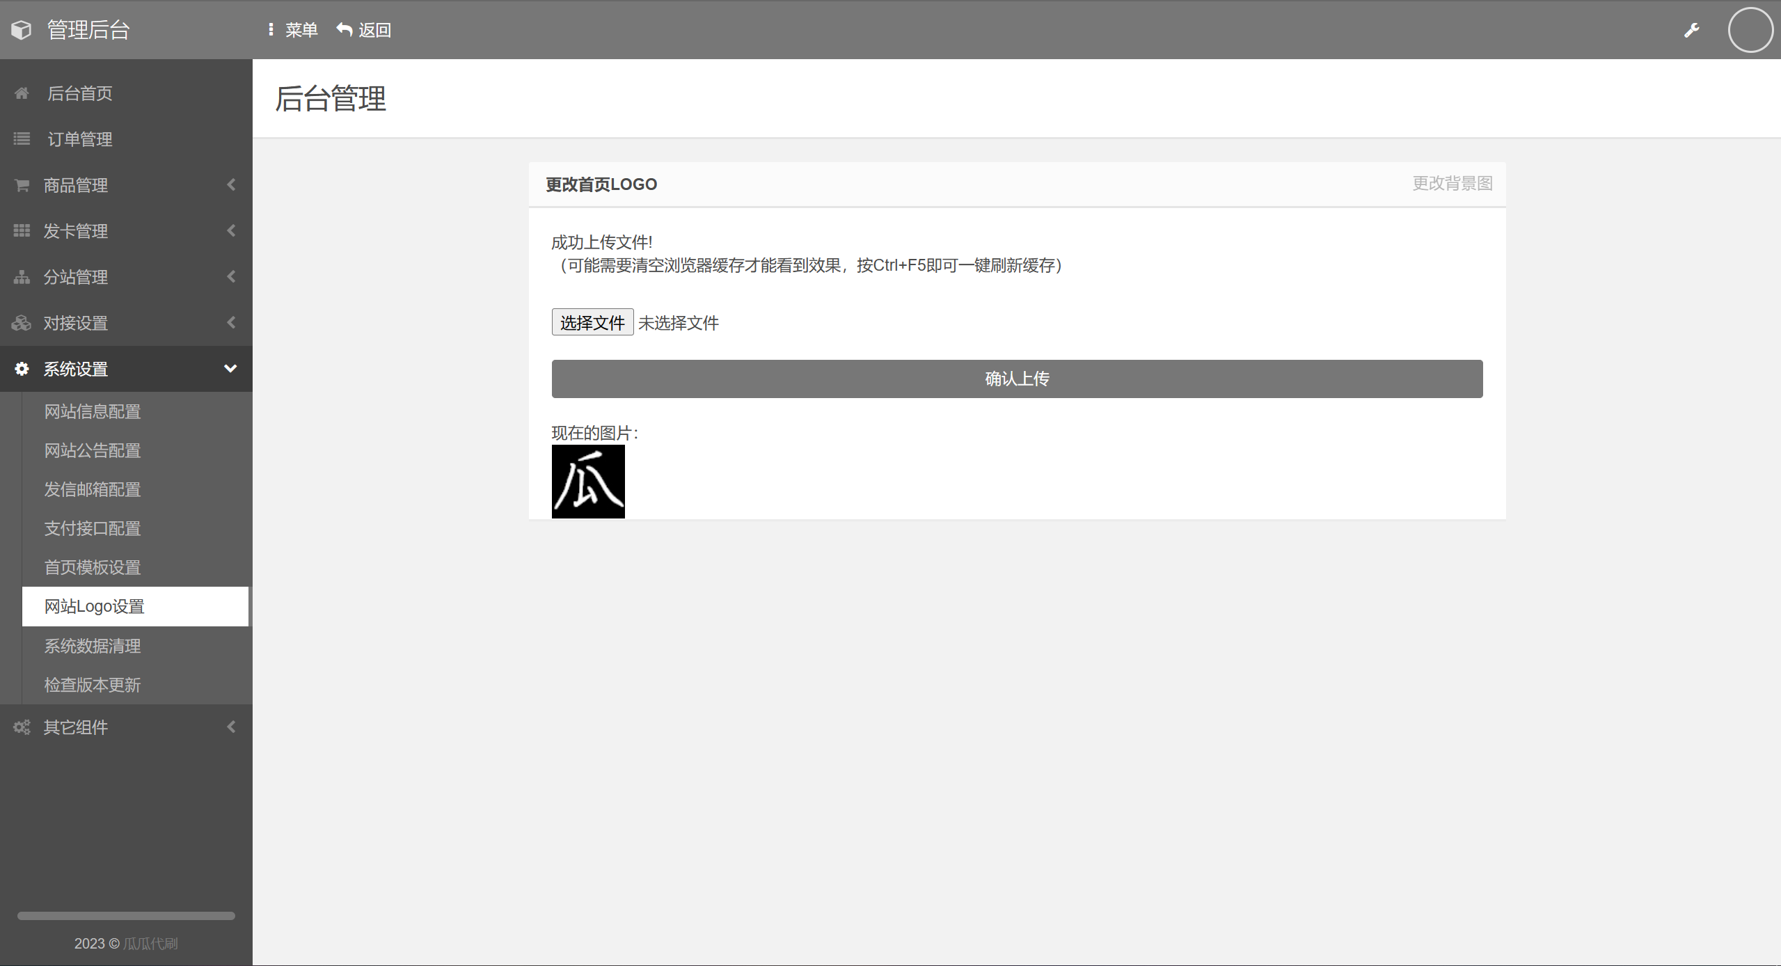Click the grid icon for 发卡管理
This screenshot has width=1781, height=966.
[x=22, y=231]
